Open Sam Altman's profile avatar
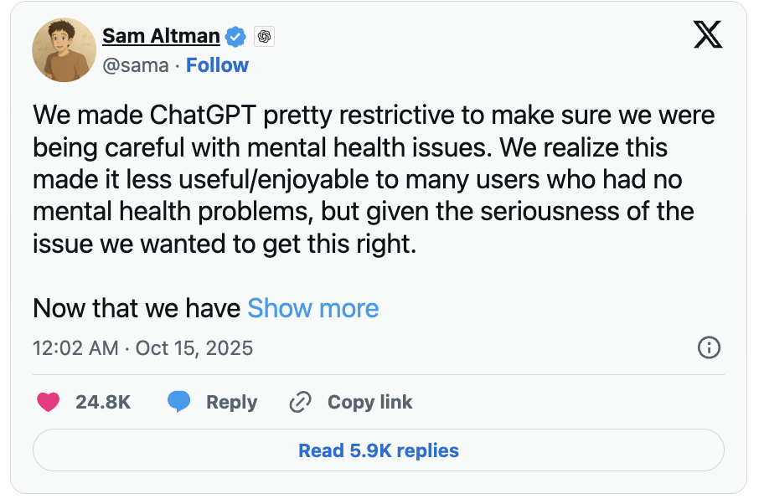 click(64, 50)
